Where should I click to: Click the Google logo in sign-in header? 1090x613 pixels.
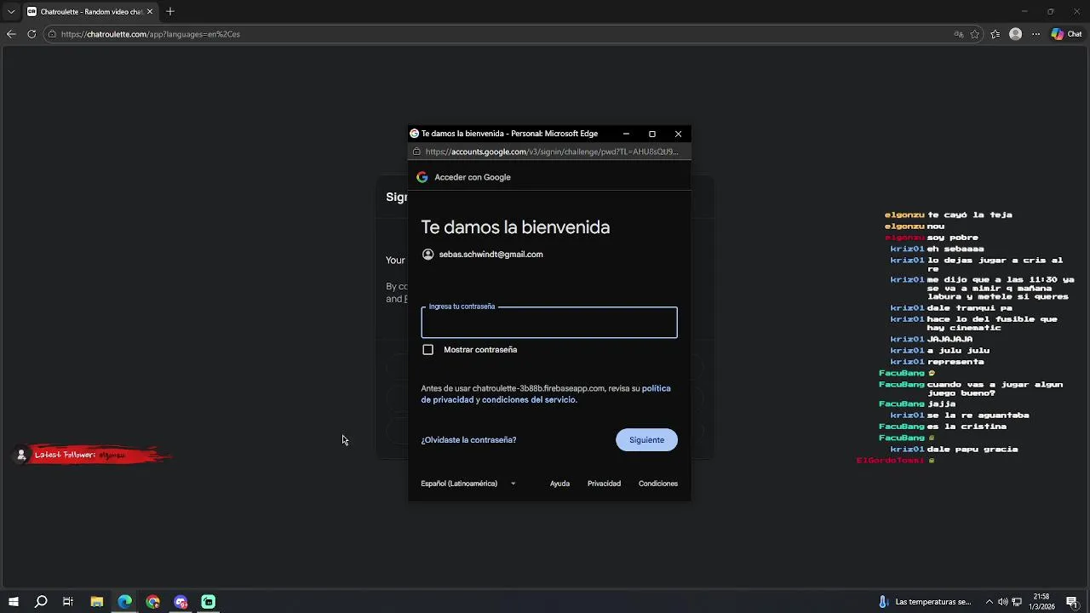(422, 177)
